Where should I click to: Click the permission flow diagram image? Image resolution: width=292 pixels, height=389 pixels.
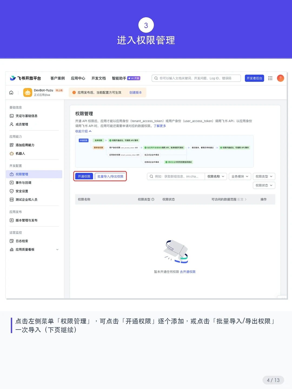click(164, 151)
